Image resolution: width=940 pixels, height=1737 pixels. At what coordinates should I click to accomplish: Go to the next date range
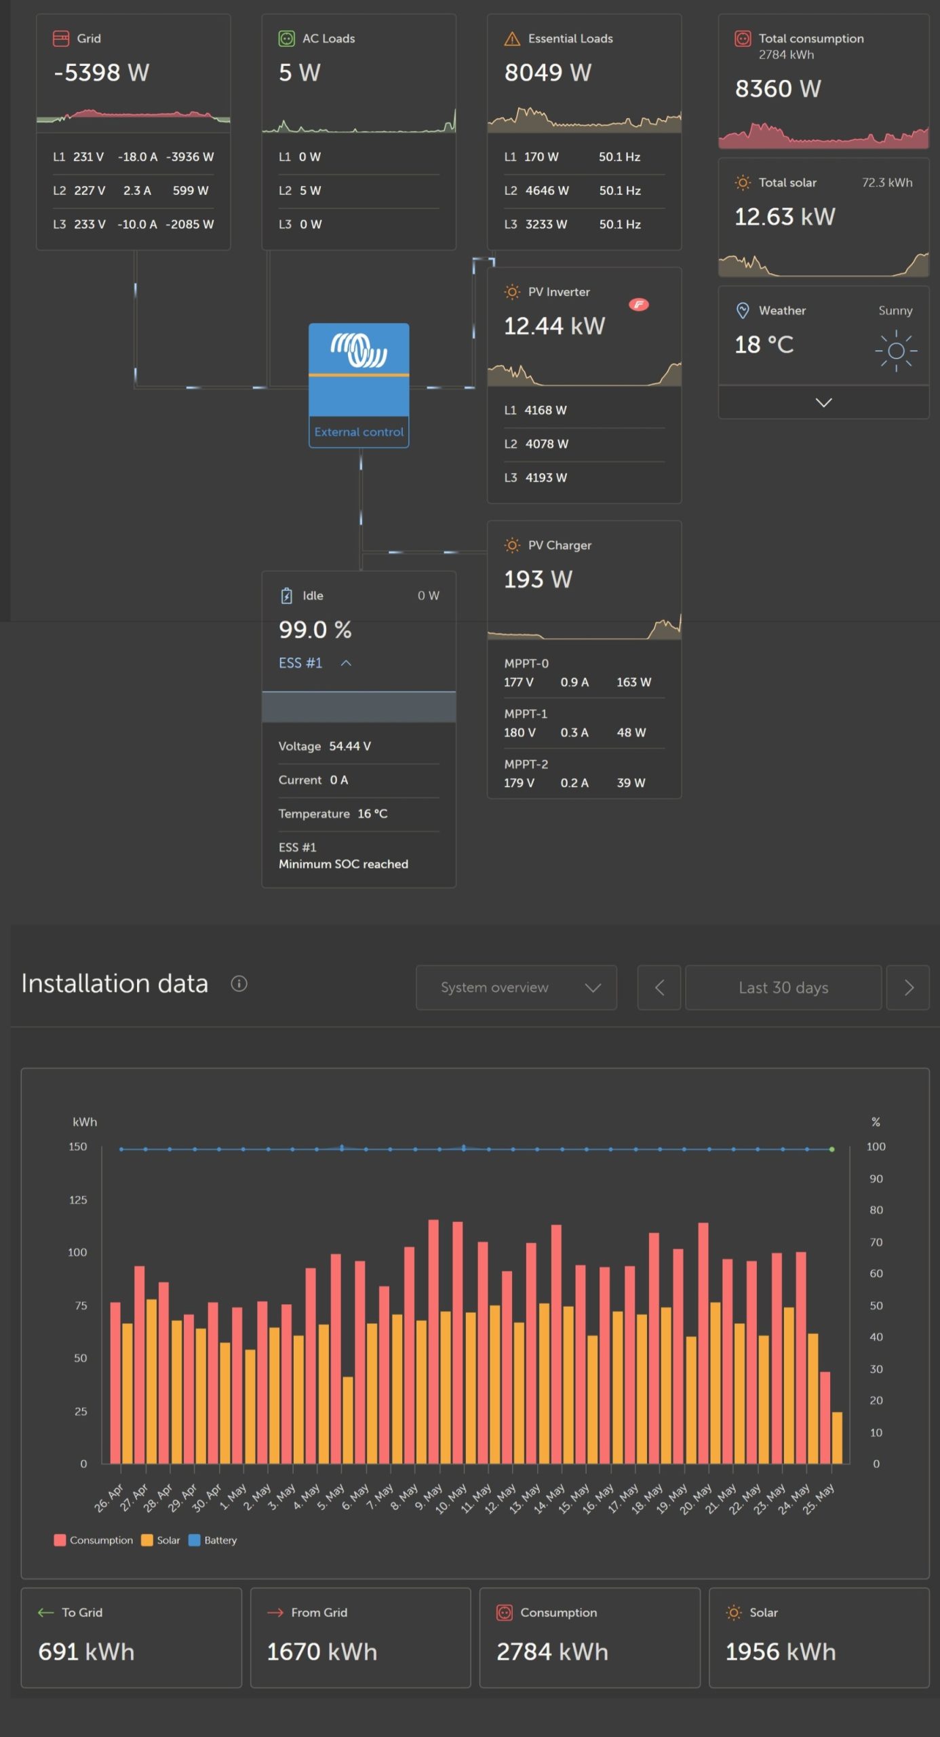[908, 987]
